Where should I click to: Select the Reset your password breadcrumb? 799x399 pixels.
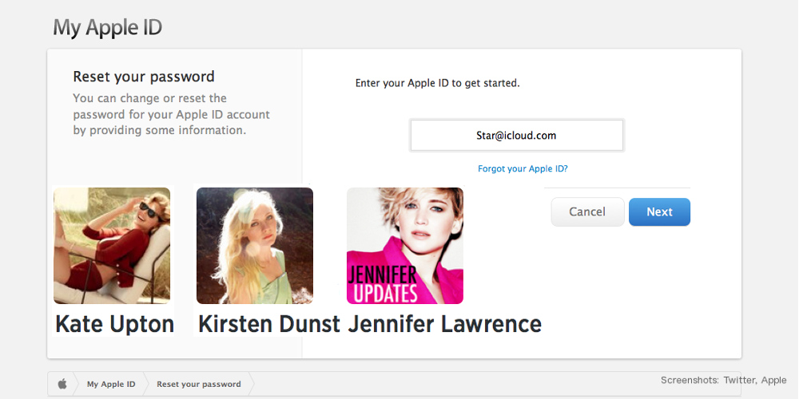199,385
